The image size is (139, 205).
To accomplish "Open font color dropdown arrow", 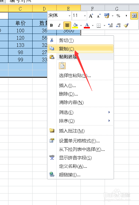I will (x=93, y=25).
